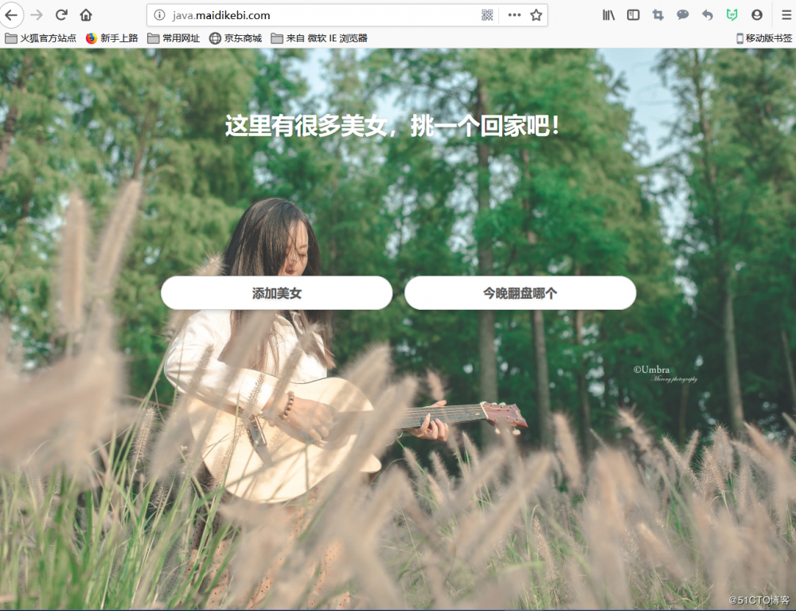Open page actions three-dot menu

[514, 15]
